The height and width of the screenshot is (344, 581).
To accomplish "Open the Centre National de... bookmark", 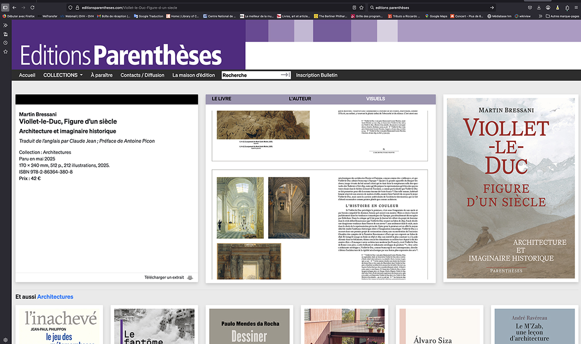I will click(x=219, y=16).
